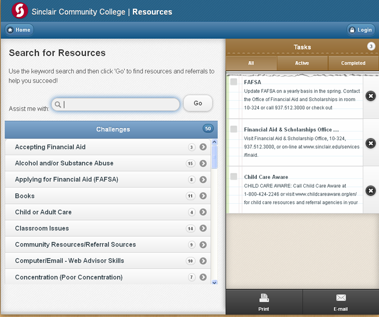Click the magnifier icon in the search field
The image size is (379, 317).
(58, 105)
